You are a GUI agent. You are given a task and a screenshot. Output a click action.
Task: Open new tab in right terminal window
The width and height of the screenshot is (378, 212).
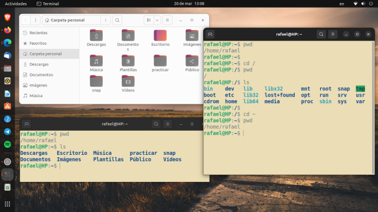pos(210,34)
